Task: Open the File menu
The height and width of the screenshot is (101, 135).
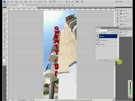Action: tap(8, 2)
